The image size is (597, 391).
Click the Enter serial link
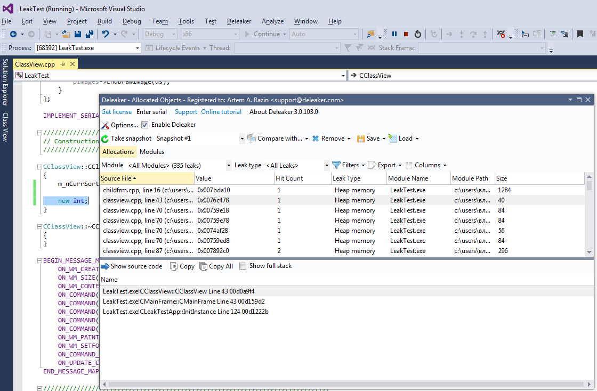pos(151,112)
